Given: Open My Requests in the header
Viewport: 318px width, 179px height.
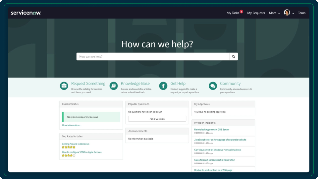Looking at the screenshot, I should click(256, 13).
